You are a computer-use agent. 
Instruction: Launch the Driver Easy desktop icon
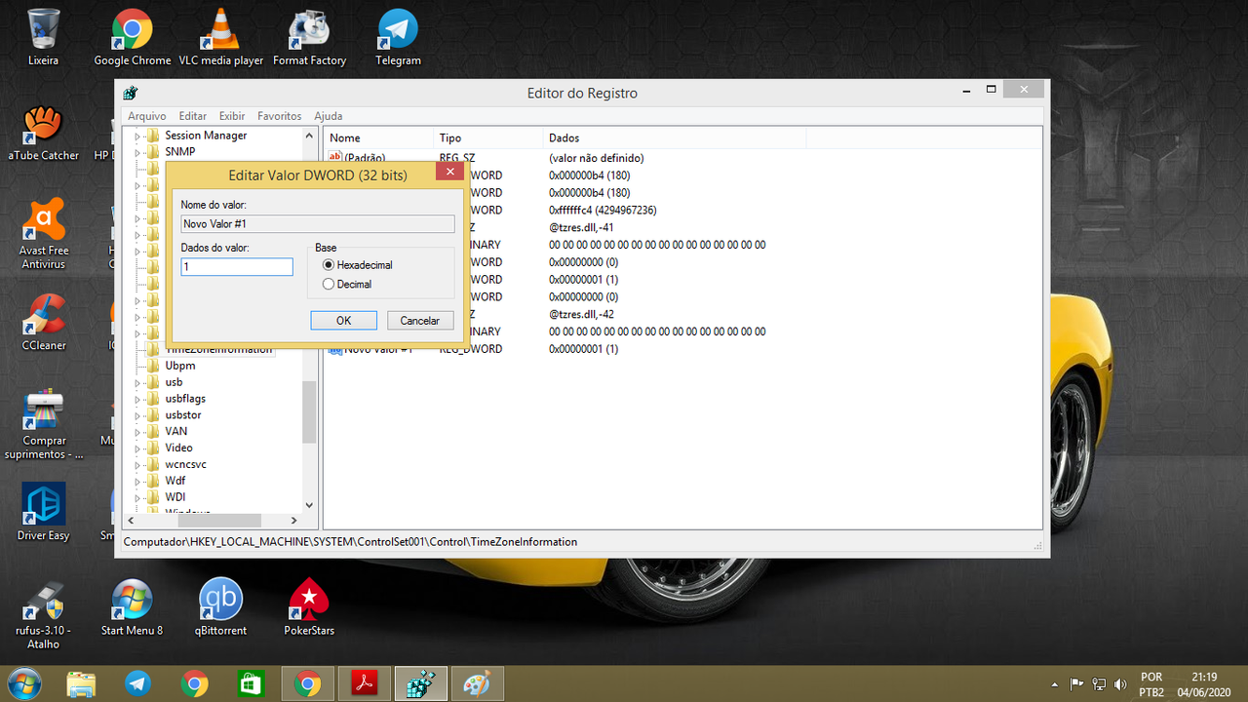pos(43,512)
